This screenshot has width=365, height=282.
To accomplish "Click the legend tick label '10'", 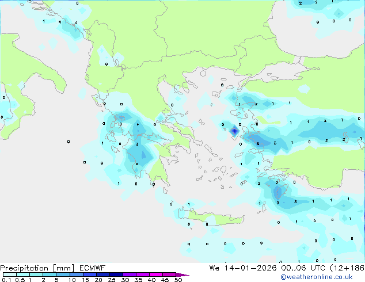I will (x=72, y=280).
